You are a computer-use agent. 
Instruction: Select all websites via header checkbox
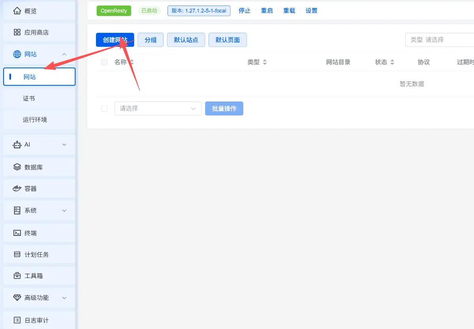(104, 62)
